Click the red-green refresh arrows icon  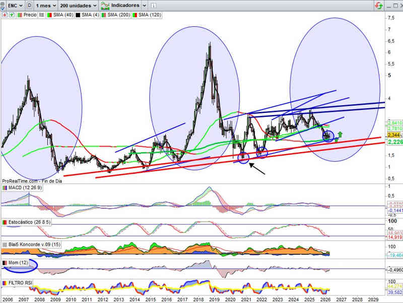378,6
